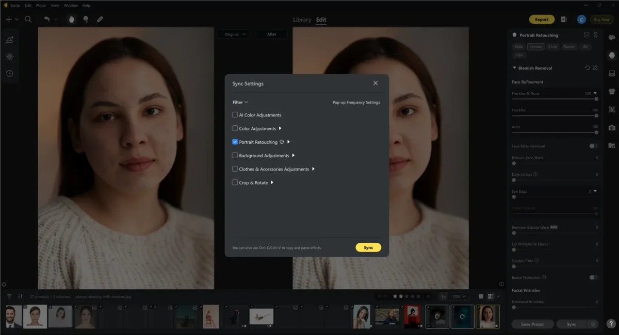The image size is (619, 335).
Task: Expand Clothes & Accessories Adjustments arrow
Action: point(314,169)
